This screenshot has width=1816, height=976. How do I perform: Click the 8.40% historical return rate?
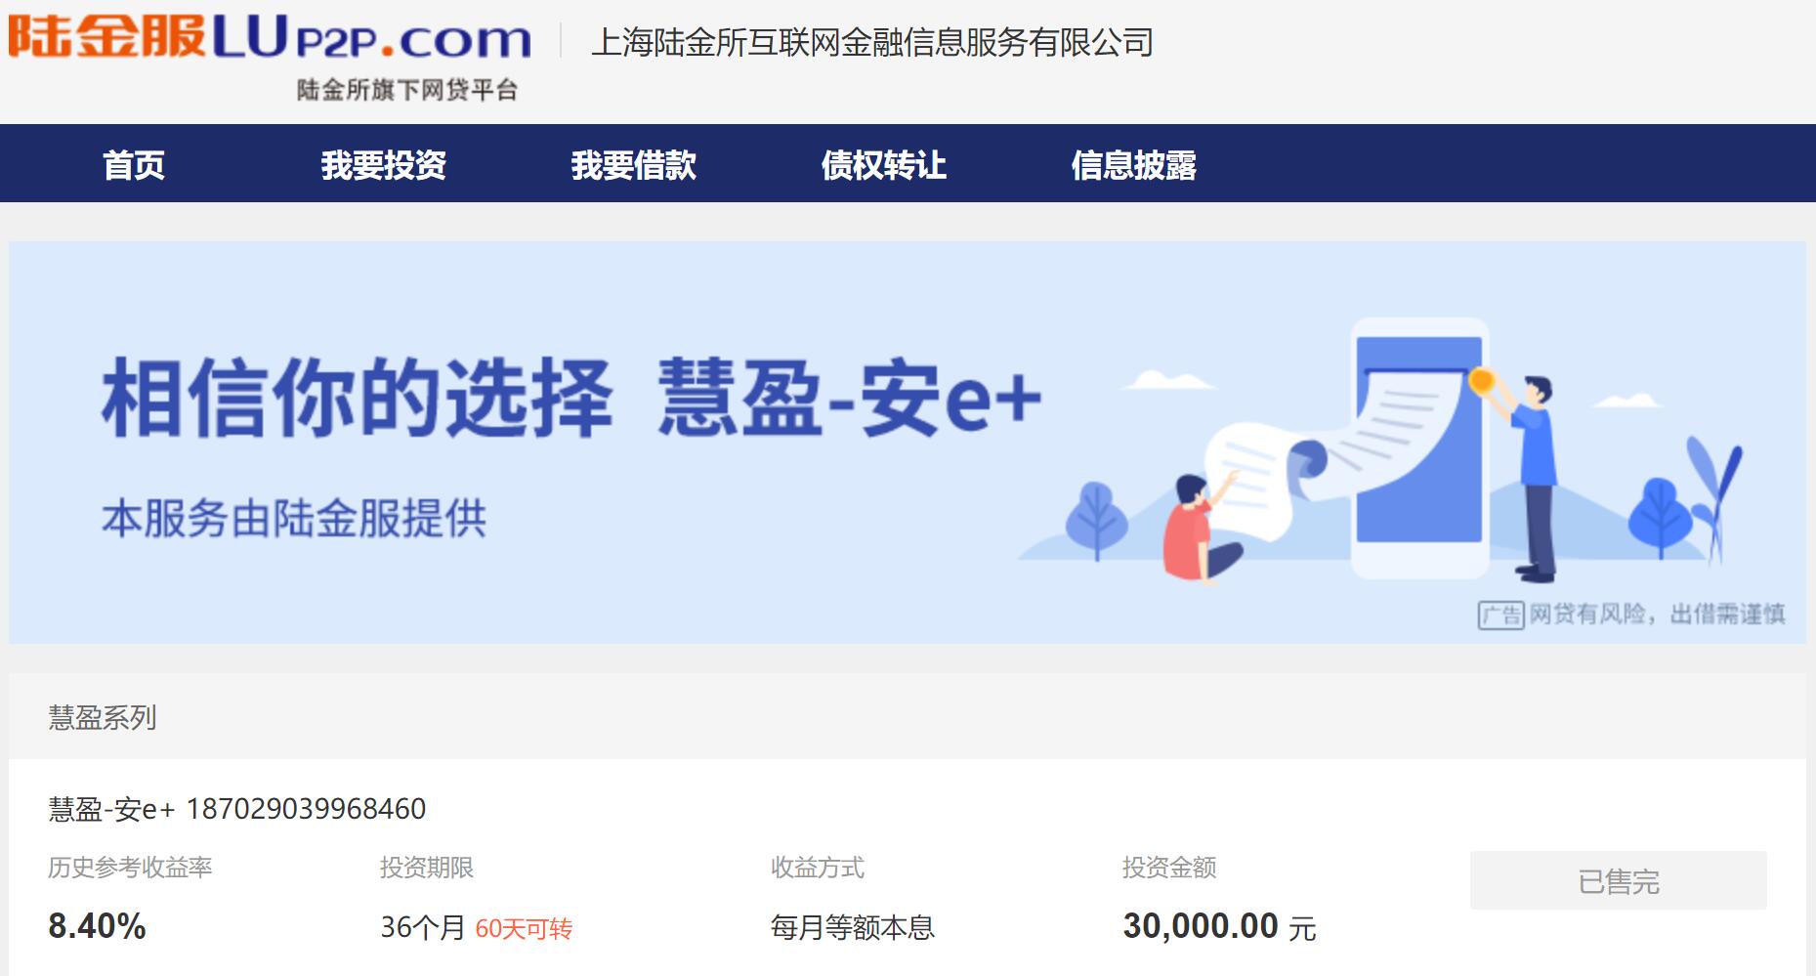point(97,926)
